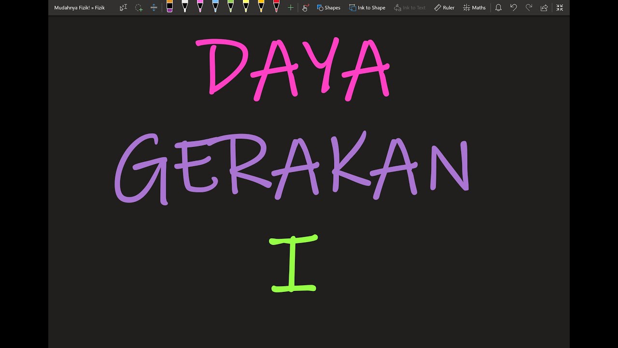This screenshot has height=348, width=618.
Task: Choose the white pen
Action: 184,7
